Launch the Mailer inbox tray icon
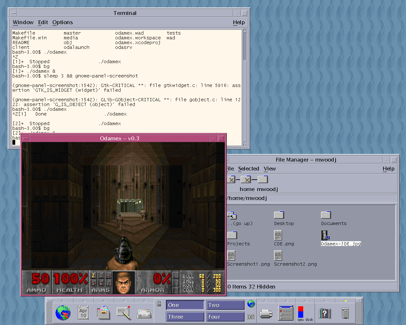 [144, 314]
